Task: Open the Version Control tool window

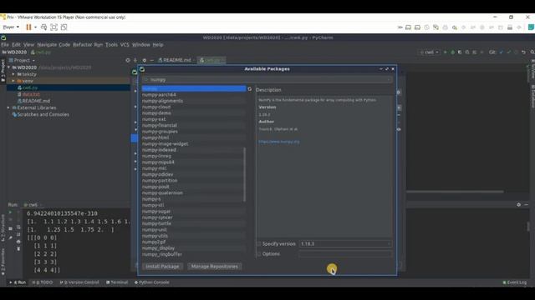Action: [x=79, y=282]
